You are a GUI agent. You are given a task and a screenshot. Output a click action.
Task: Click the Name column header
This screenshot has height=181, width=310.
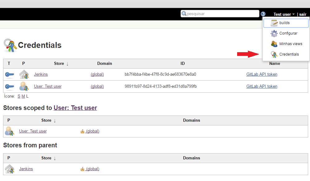pos(274,64)
